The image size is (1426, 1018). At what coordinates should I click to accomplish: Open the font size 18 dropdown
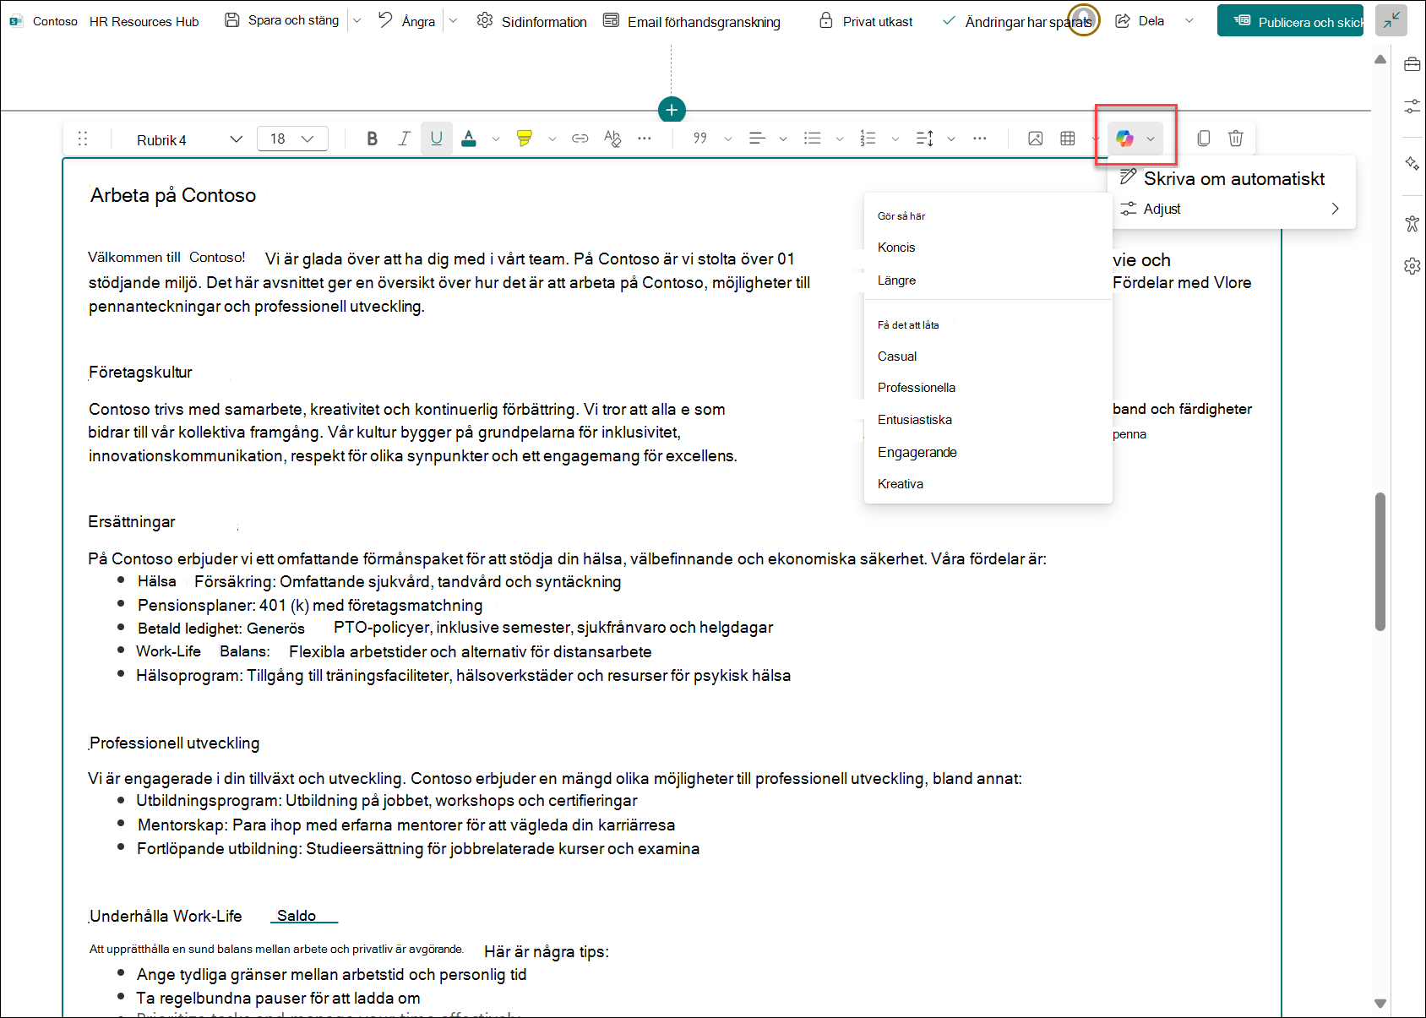coord(292,139)
